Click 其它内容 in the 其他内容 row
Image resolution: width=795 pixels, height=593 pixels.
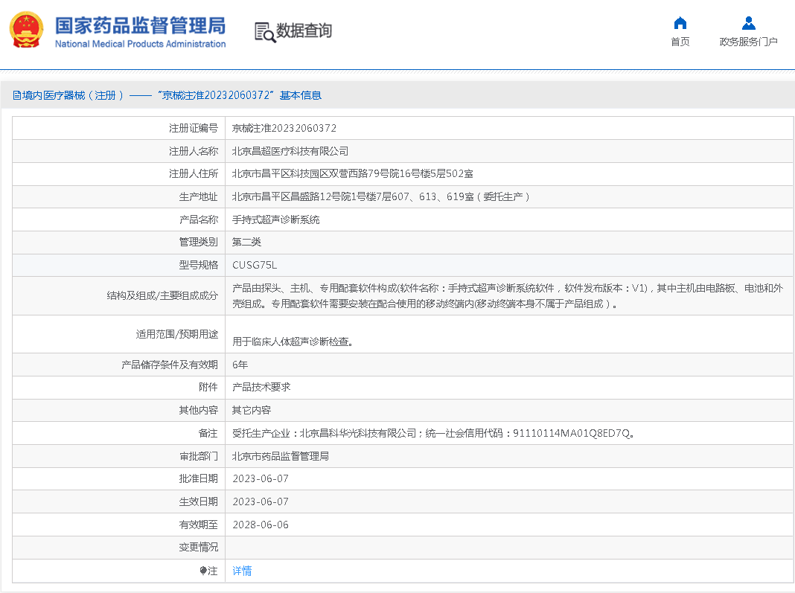pos(251,410)
